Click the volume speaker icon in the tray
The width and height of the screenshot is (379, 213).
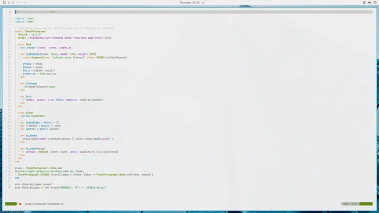coord(370,2)
